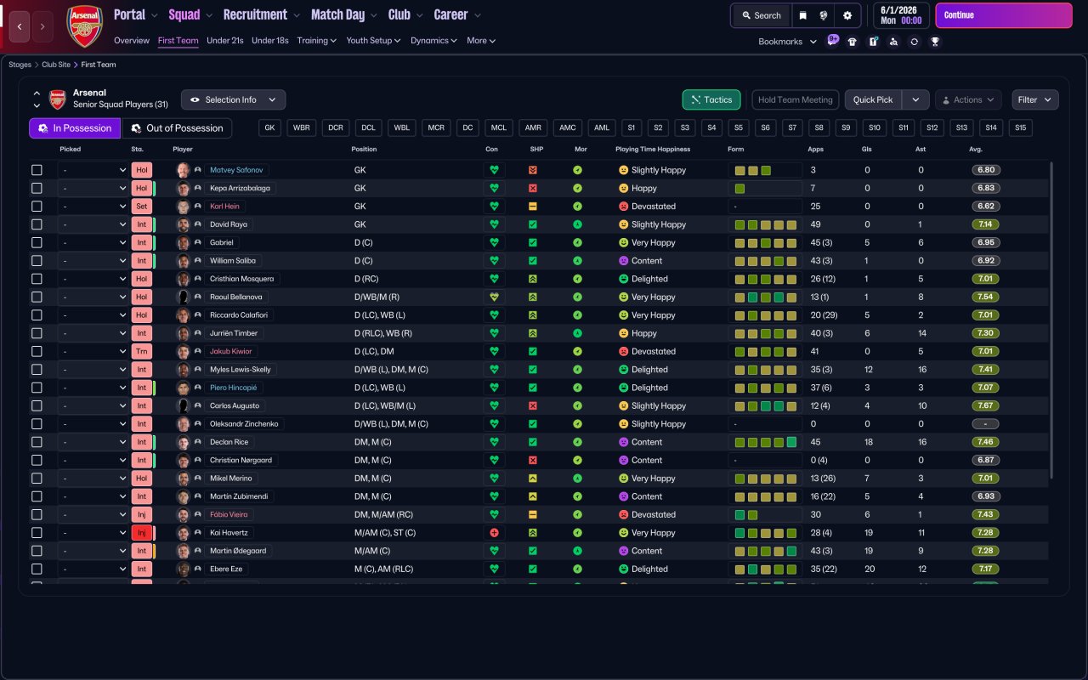Open the Picked dropdown for Karl Hein
The image size is (1088, 680).
pos(93,207)
